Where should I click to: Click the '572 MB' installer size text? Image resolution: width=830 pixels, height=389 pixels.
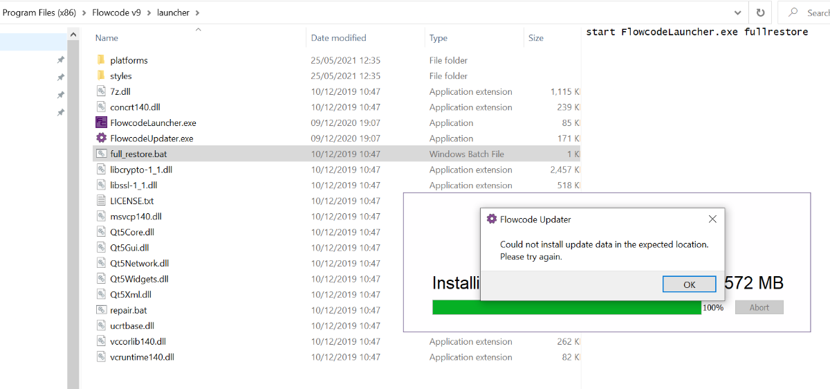754,282
